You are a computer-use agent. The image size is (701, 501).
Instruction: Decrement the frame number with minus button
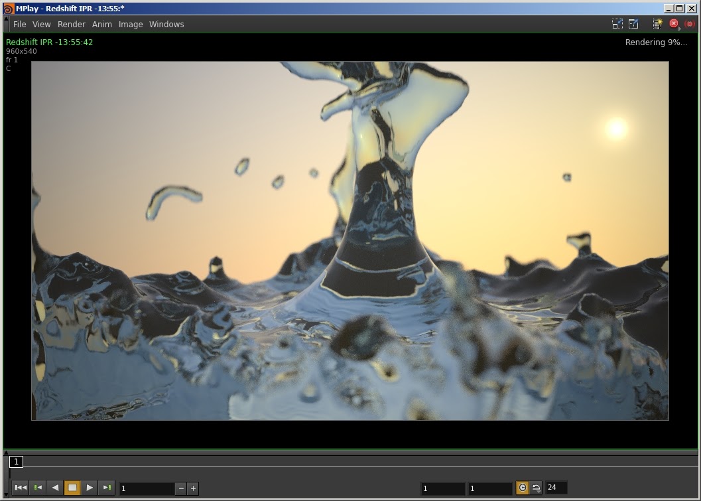pyautogui.click(x=180, y=488)
